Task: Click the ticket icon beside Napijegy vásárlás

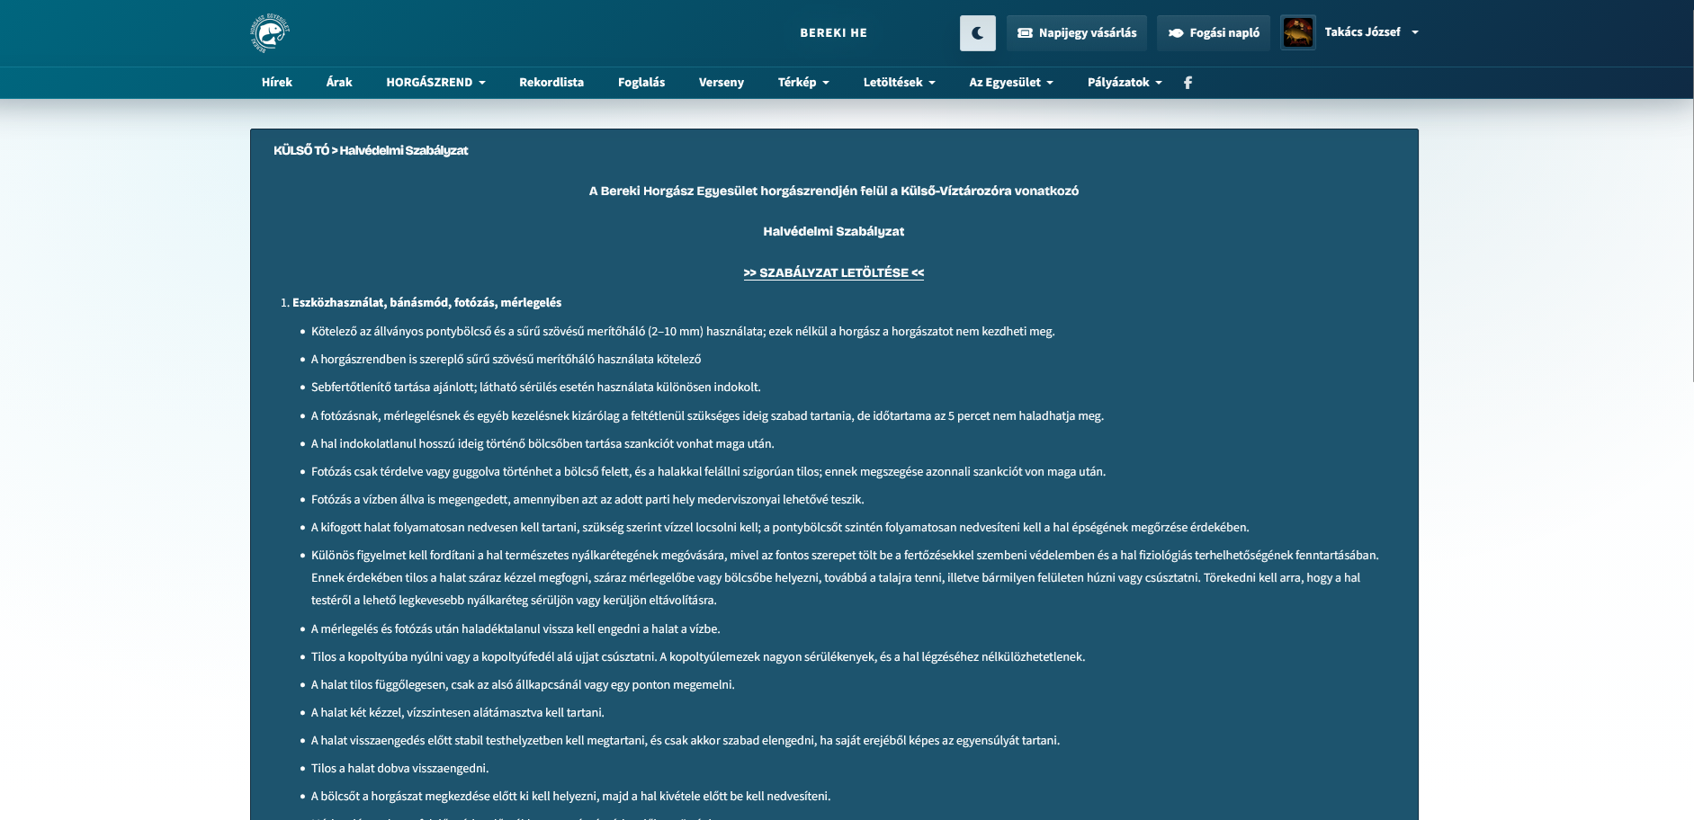Action: pos(1025,33)
